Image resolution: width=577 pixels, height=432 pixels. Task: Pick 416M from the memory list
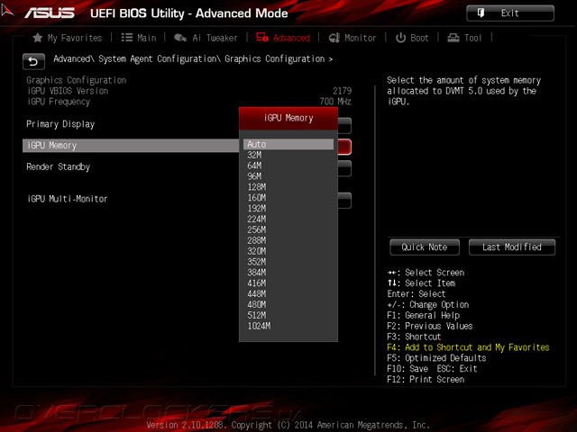coord(256,283)
